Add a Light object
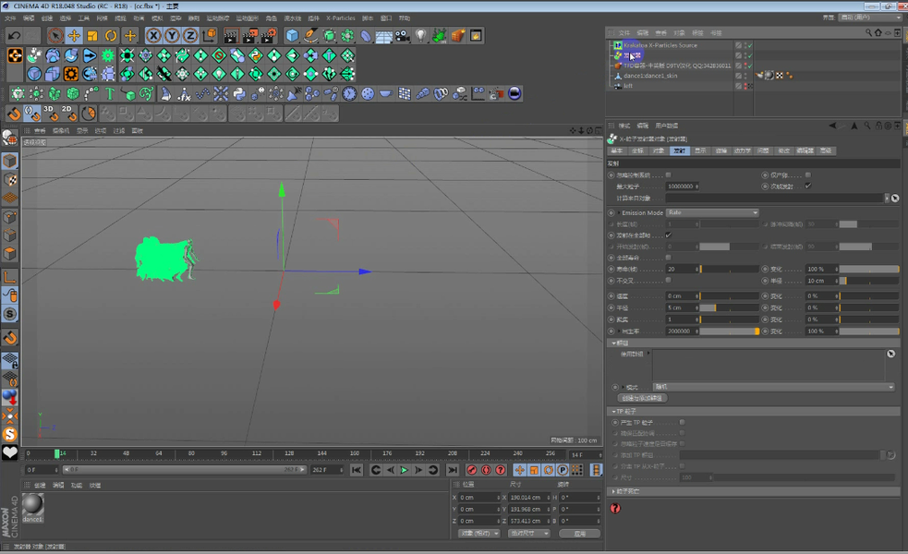Image resolution: width=908 pixels, height=554 pixels. [x=421, y=36]
